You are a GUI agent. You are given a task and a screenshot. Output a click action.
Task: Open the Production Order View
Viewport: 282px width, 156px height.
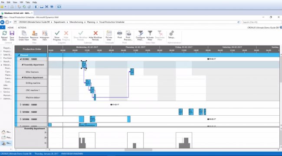point(24,36)
